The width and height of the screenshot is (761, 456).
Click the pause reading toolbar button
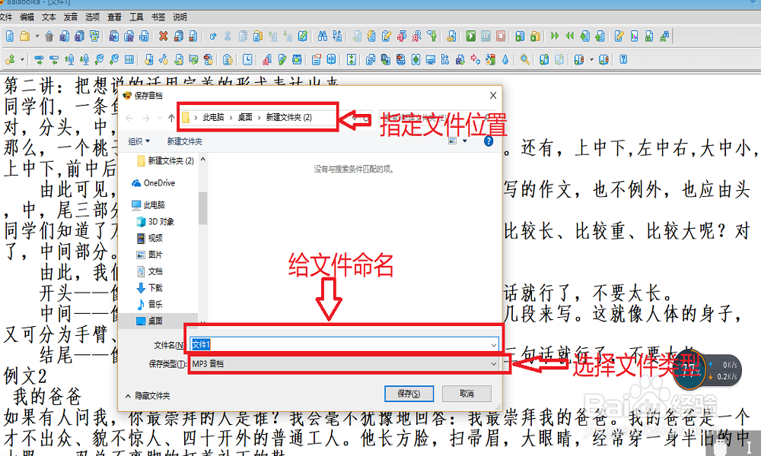pyautogui.click(x=486, y=36)
